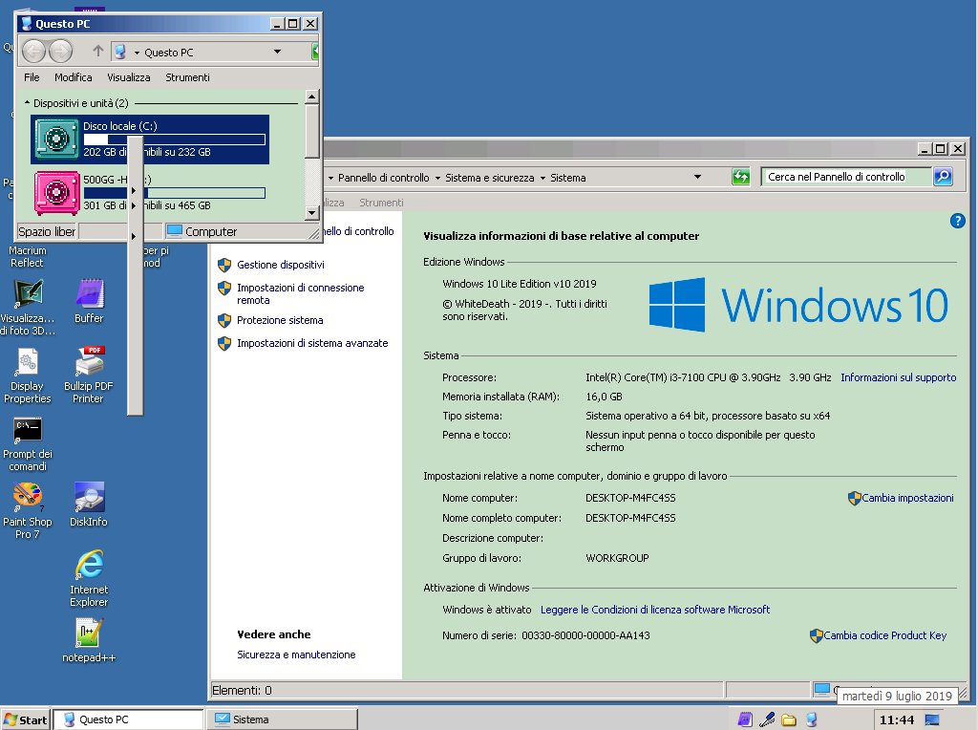Click the purple notepad icon in taskbar tray
978x730 pixels.
pyautogui.click(x=745, y=719)
